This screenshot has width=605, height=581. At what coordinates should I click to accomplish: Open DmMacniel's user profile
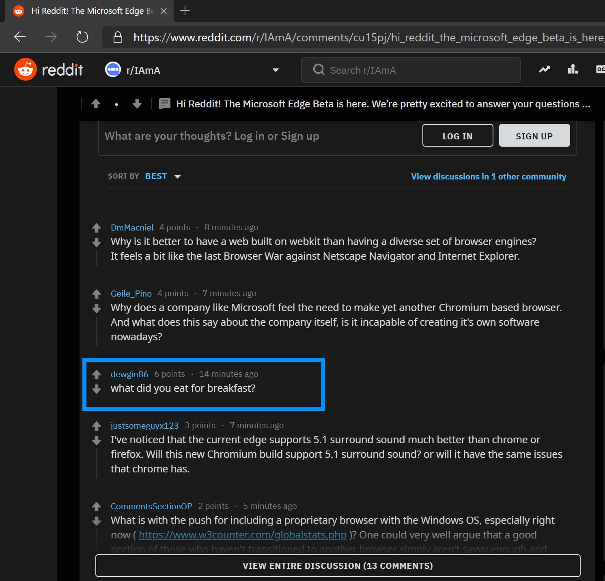[x=132, y=227]
